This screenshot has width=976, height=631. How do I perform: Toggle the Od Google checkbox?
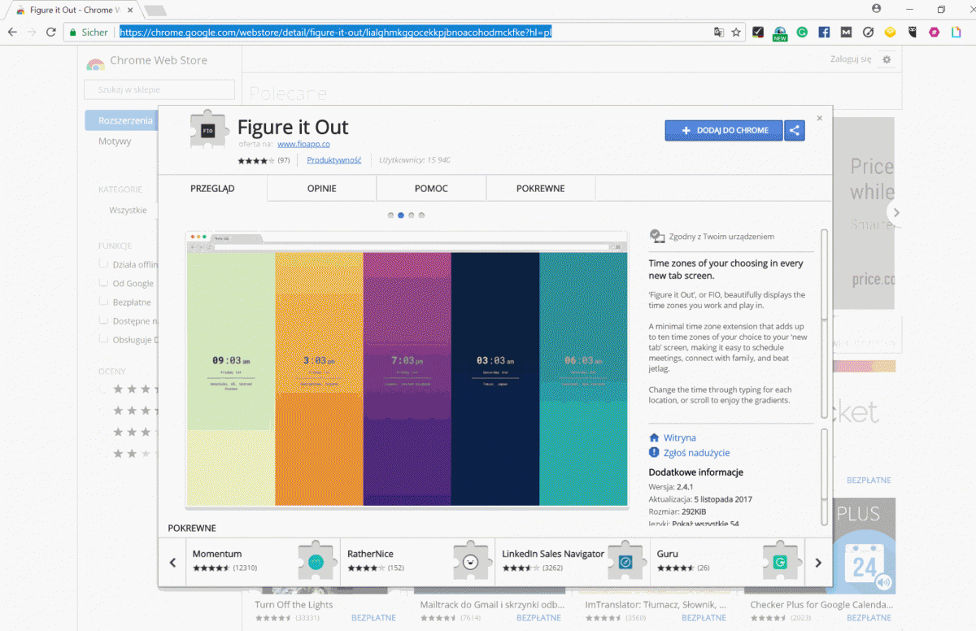103,283
